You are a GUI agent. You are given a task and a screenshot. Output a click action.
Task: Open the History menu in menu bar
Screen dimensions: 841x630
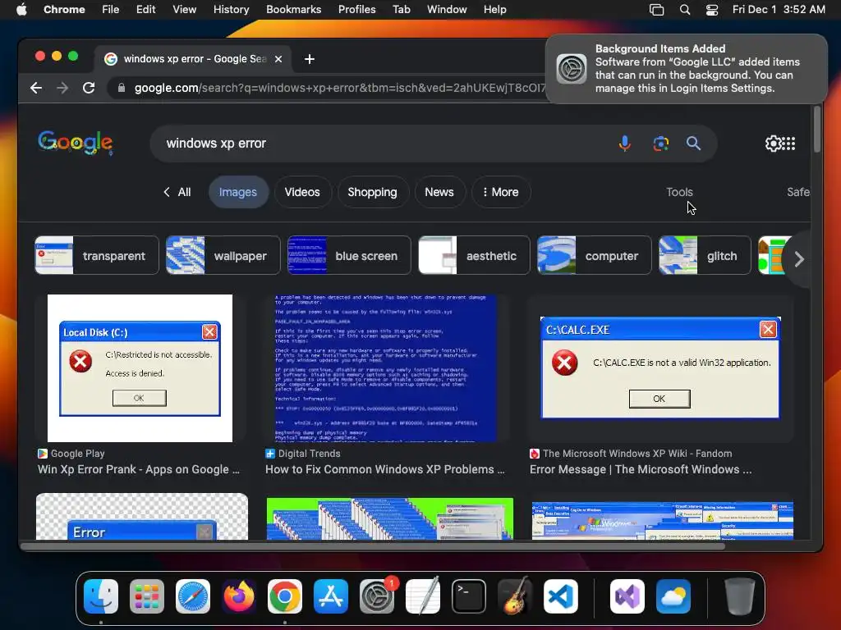231,10
